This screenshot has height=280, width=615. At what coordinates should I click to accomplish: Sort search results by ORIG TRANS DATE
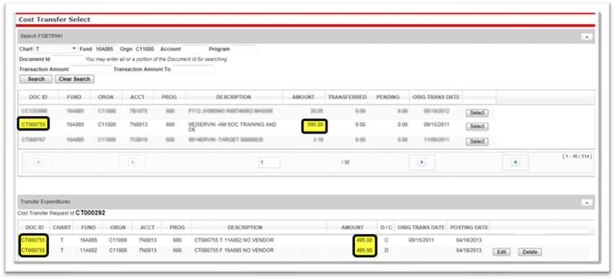436,97
